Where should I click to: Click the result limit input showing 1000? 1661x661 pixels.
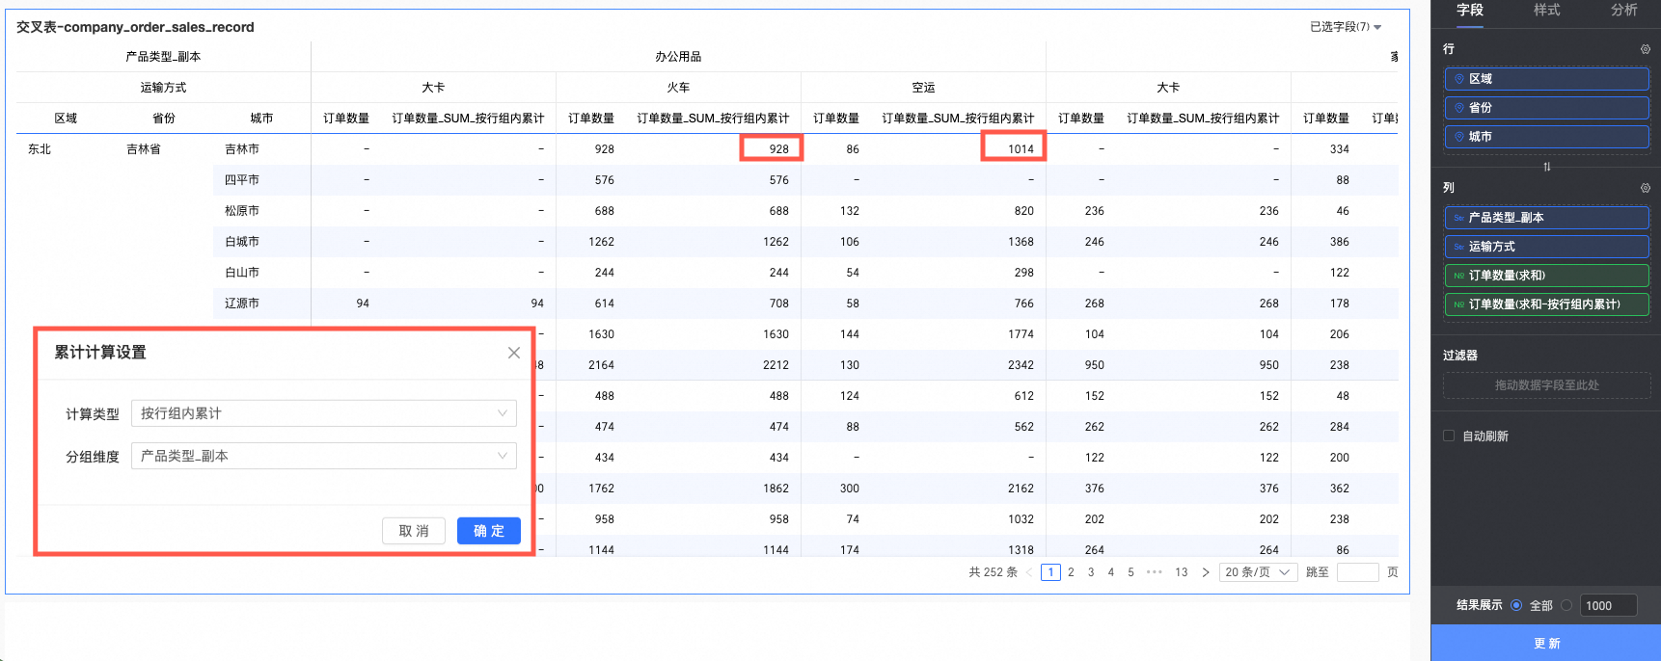point(1608,605)
